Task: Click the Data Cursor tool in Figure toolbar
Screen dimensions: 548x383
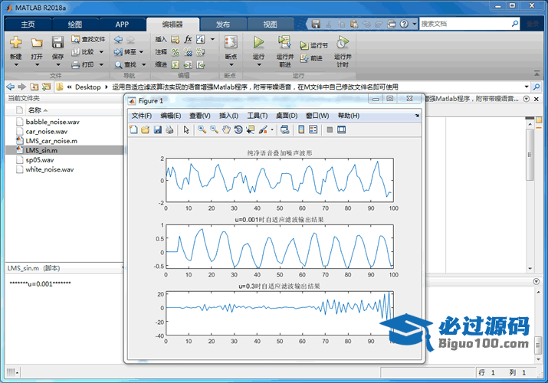Action: tap(250, 129)
